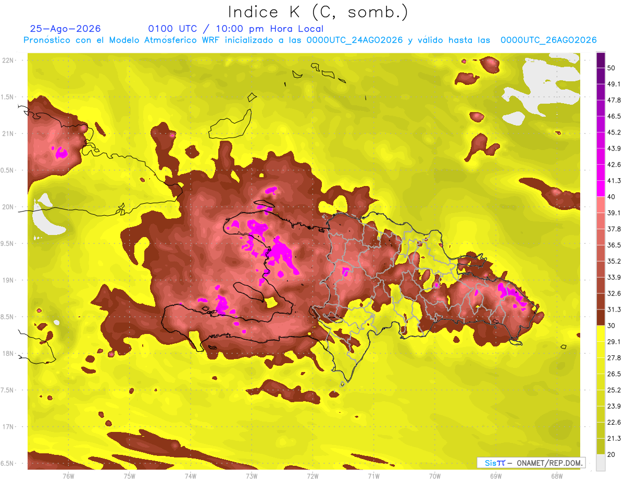Click the gray colorbar swatch below 20
This screenshot has height=483, width=625.
point(601,463)
